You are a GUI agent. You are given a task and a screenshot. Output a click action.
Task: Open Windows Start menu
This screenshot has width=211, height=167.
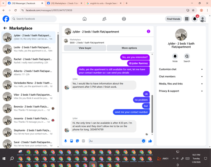pos(4,159)
